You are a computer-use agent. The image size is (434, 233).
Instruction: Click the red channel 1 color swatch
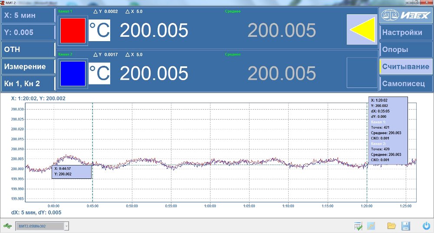[72, 30]
